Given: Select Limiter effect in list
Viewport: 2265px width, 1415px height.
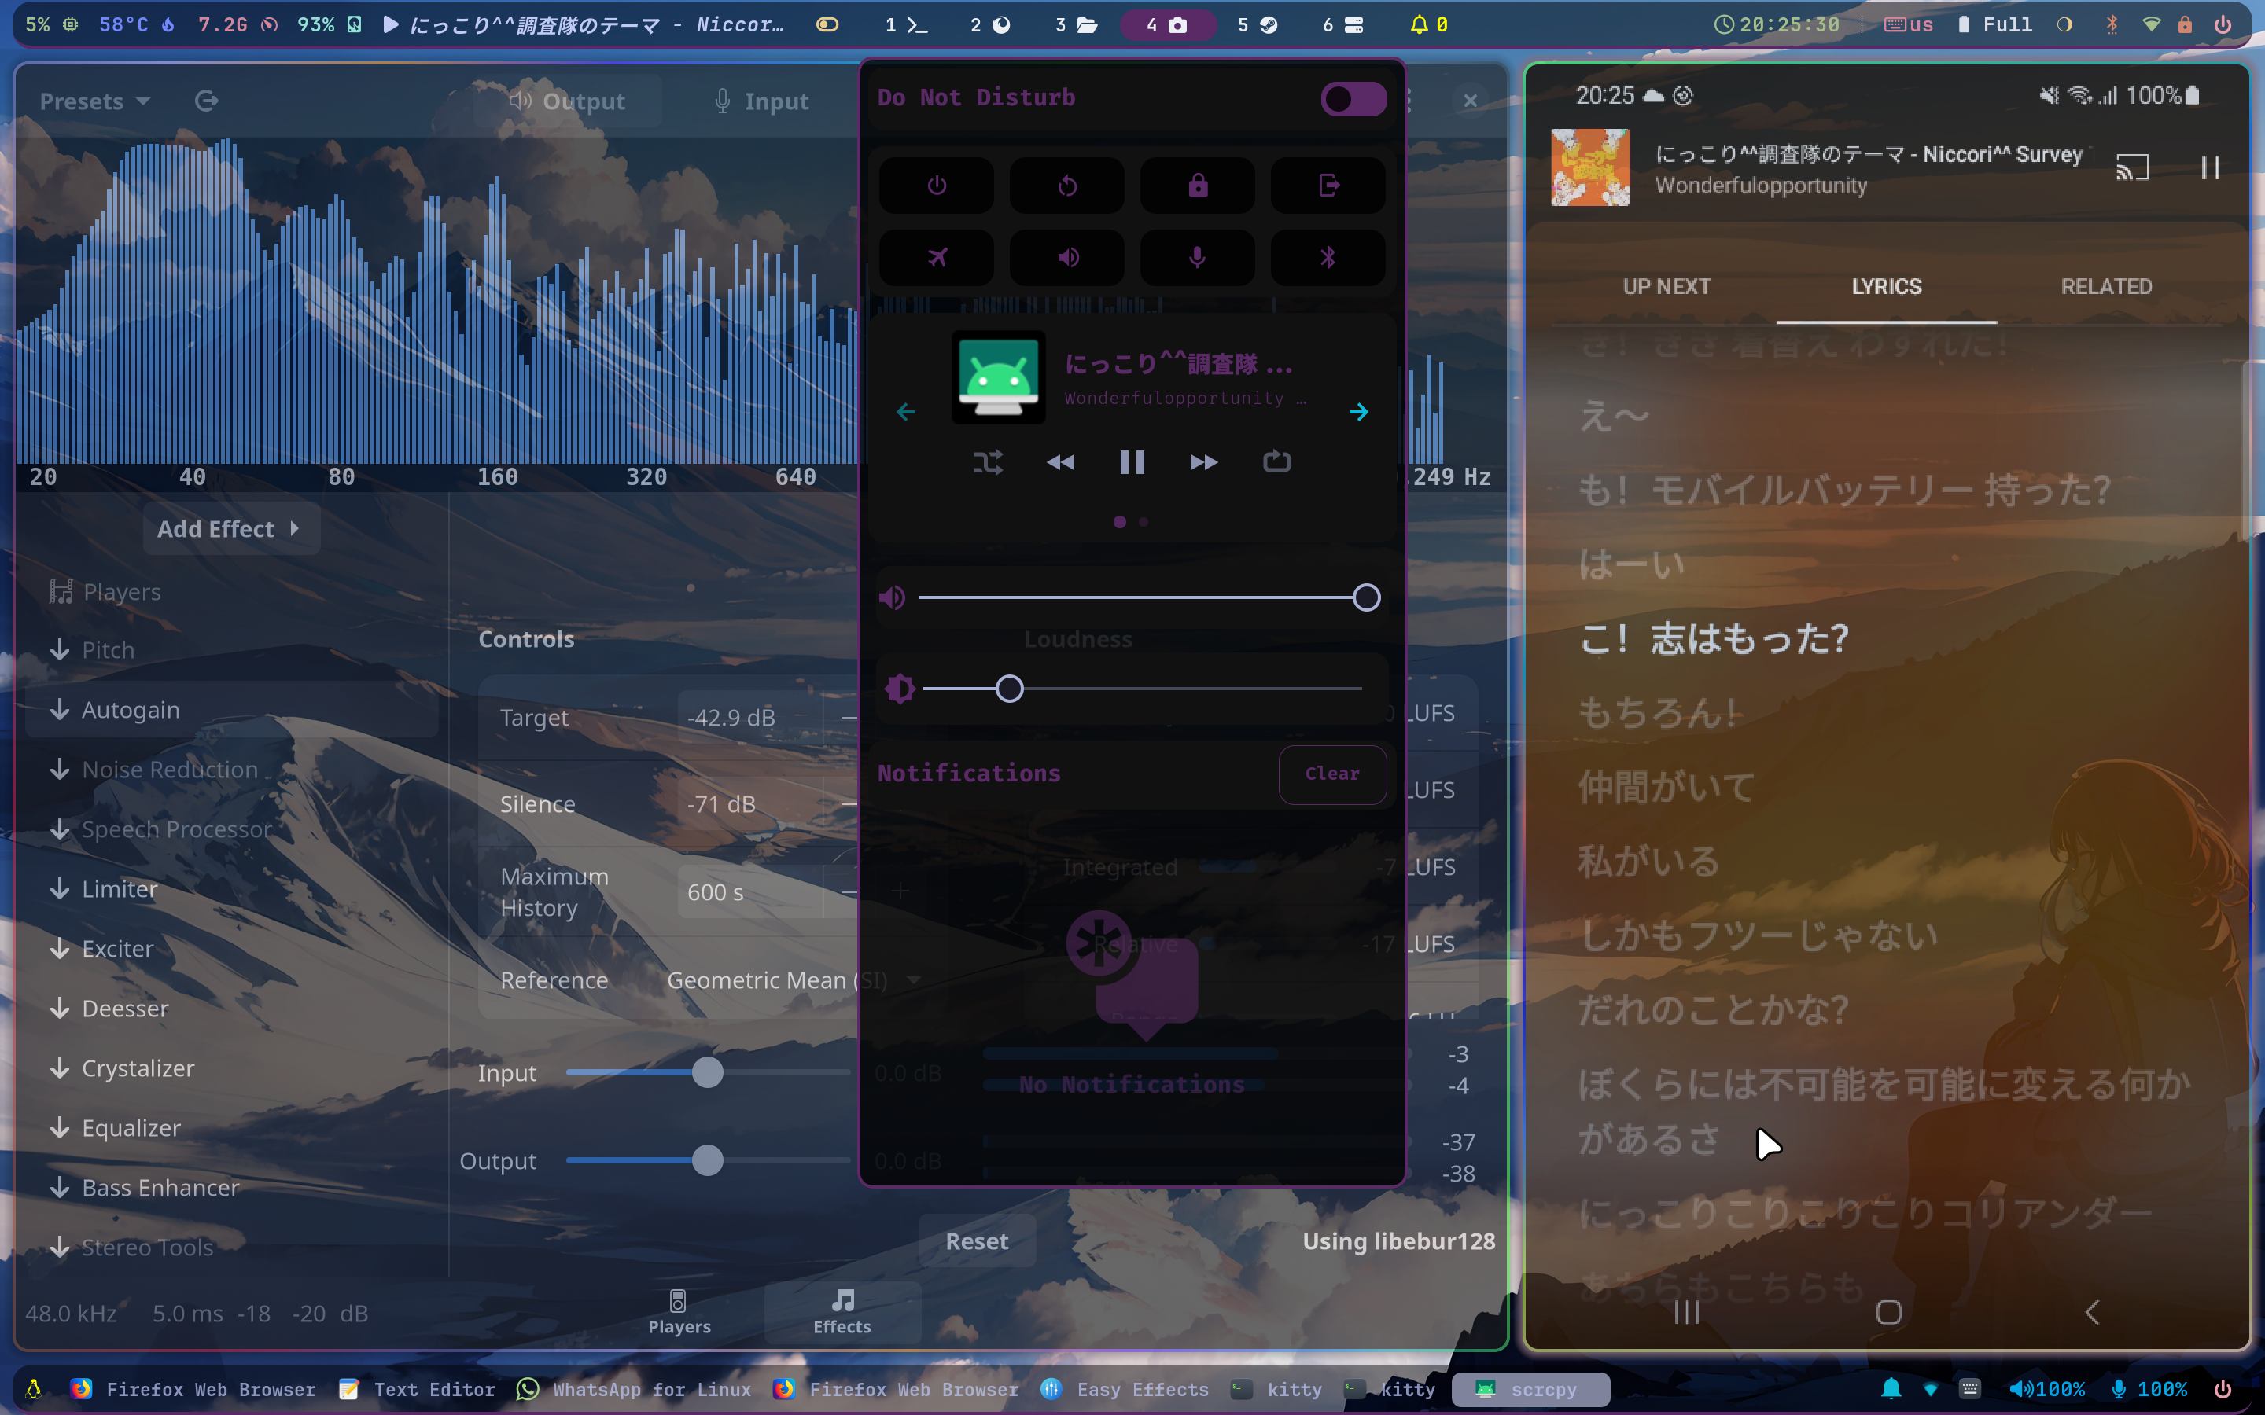Looking at the screenshot, I should [230, 890].
